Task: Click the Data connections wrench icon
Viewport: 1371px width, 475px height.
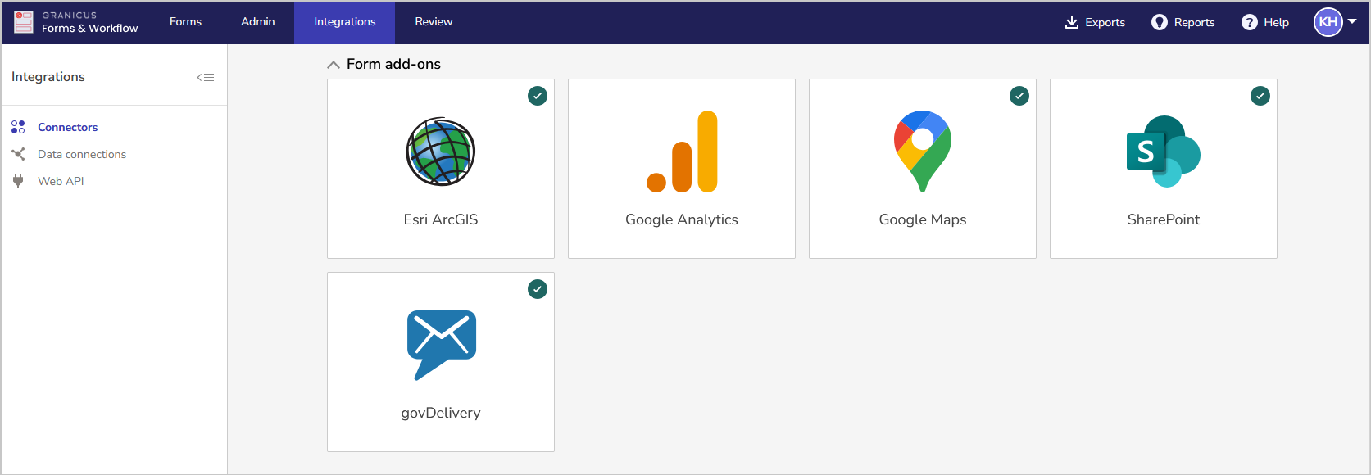Action: click(x=17, y=154)
